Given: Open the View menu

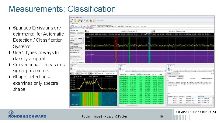Looking at the screenshot, I should (x=77, y=17).
